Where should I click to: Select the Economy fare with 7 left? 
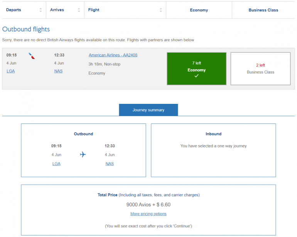(x=196, y=68)
